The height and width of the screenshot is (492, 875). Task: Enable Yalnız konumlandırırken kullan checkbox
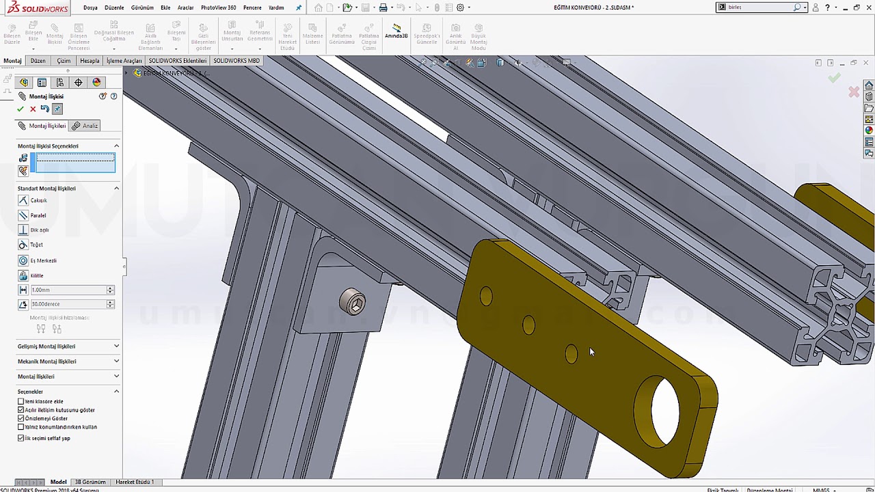click(x=21, y=427)
